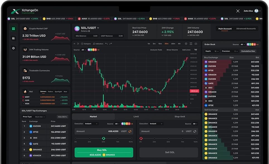Open sell-side Execution Instant dropdown
This screenshot has width=269, height=164.
pos(156,124)
